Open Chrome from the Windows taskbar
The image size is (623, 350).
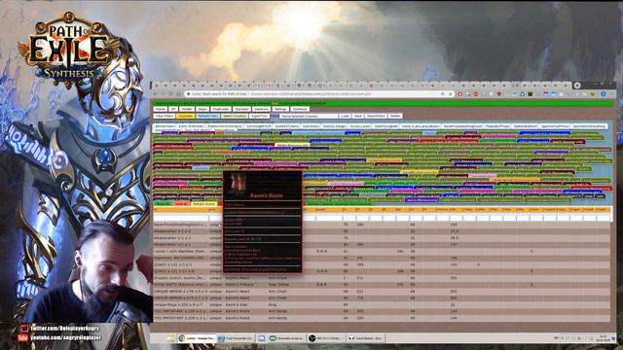click(197, 338)
